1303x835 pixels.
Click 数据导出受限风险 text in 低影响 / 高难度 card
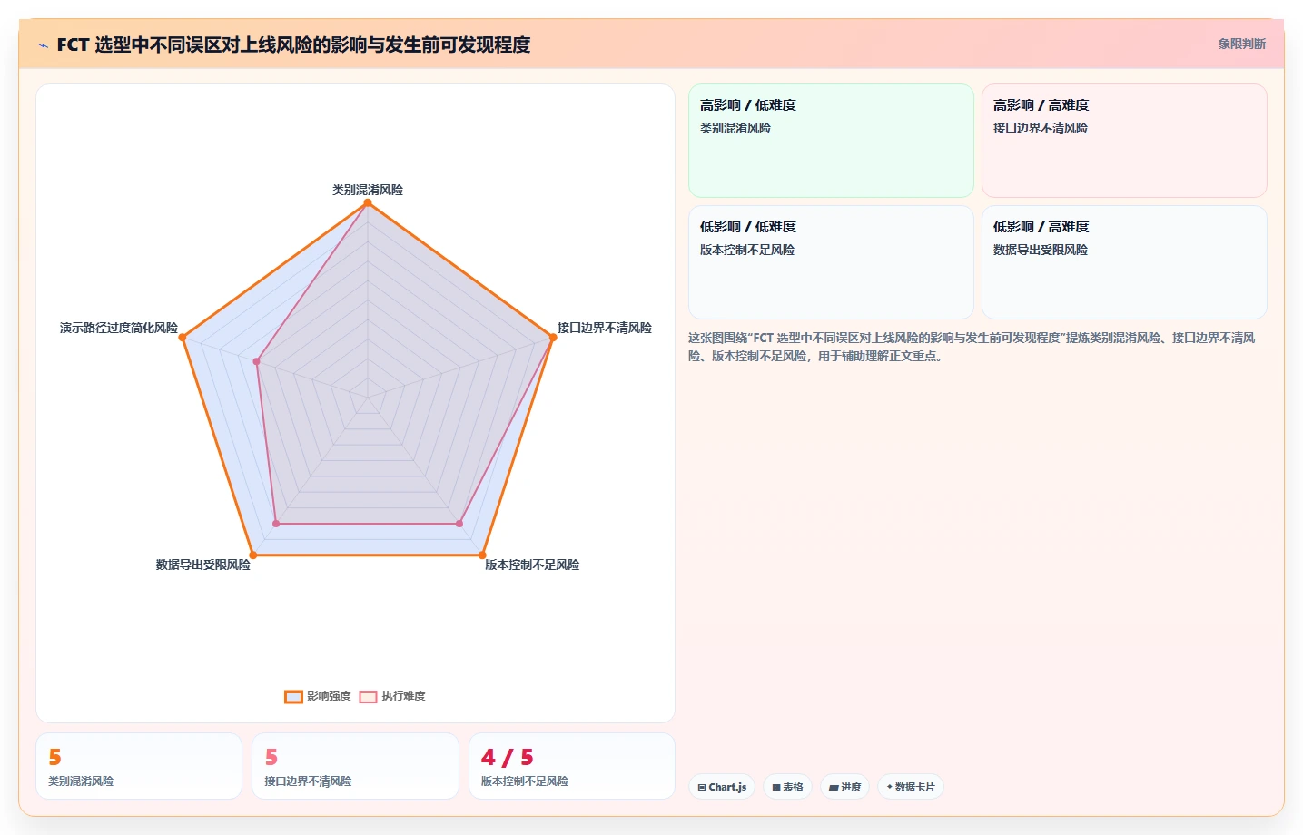click(x=1041, y=250)
